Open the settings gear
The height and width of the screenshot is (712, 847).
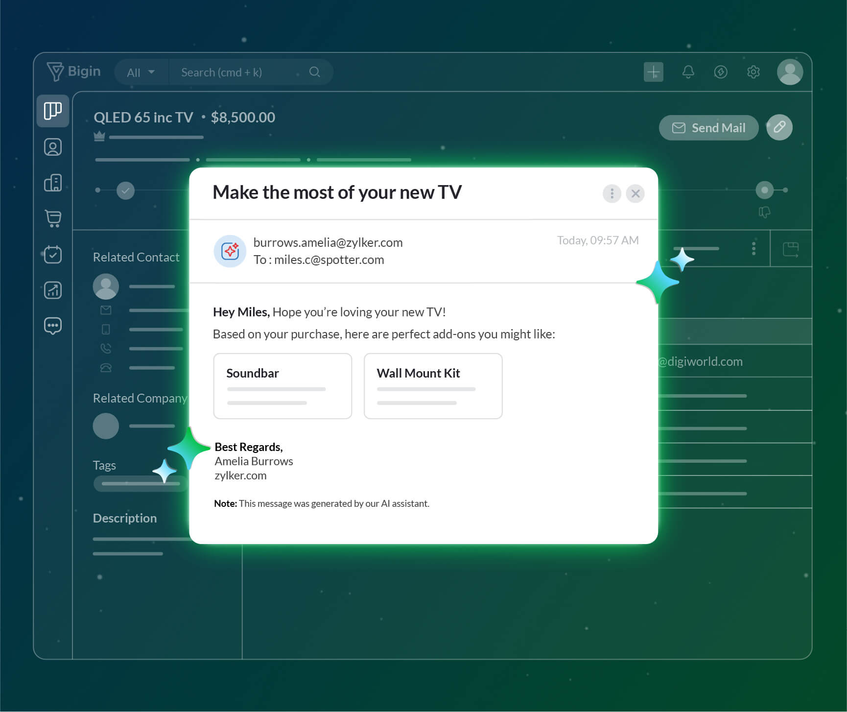coord(753,72)
